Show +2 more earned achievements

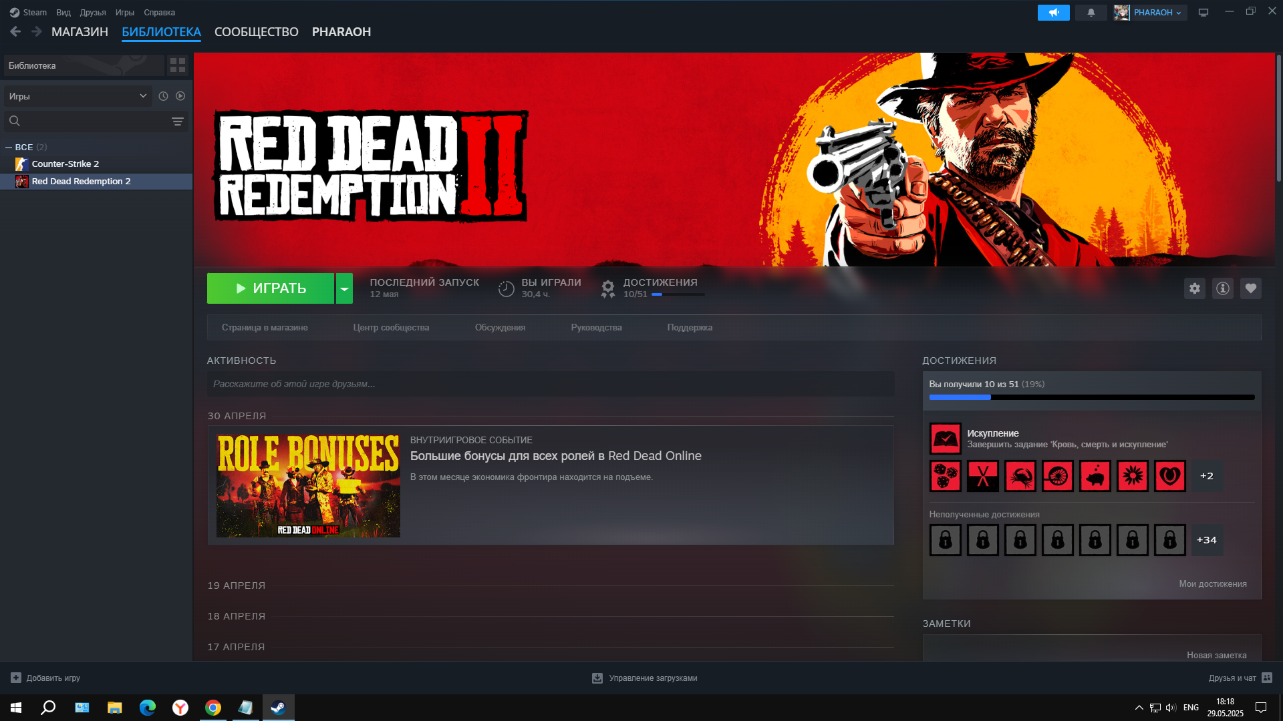(1207, 476)
